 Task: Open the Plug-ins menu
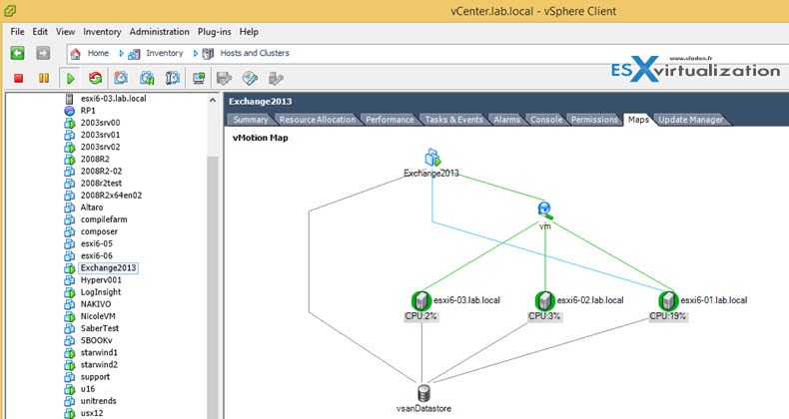click(x=215, y=32)
